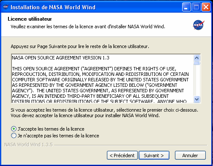
Task: Click the "NASA World Wind 1.3.5" label
Action: click(x=29, y=145)
